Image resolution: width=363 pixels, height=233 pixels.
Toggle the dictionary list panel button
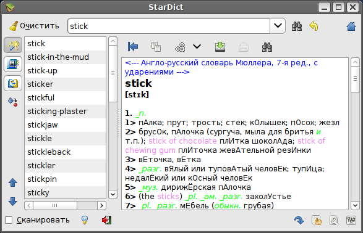coord(13,64)
